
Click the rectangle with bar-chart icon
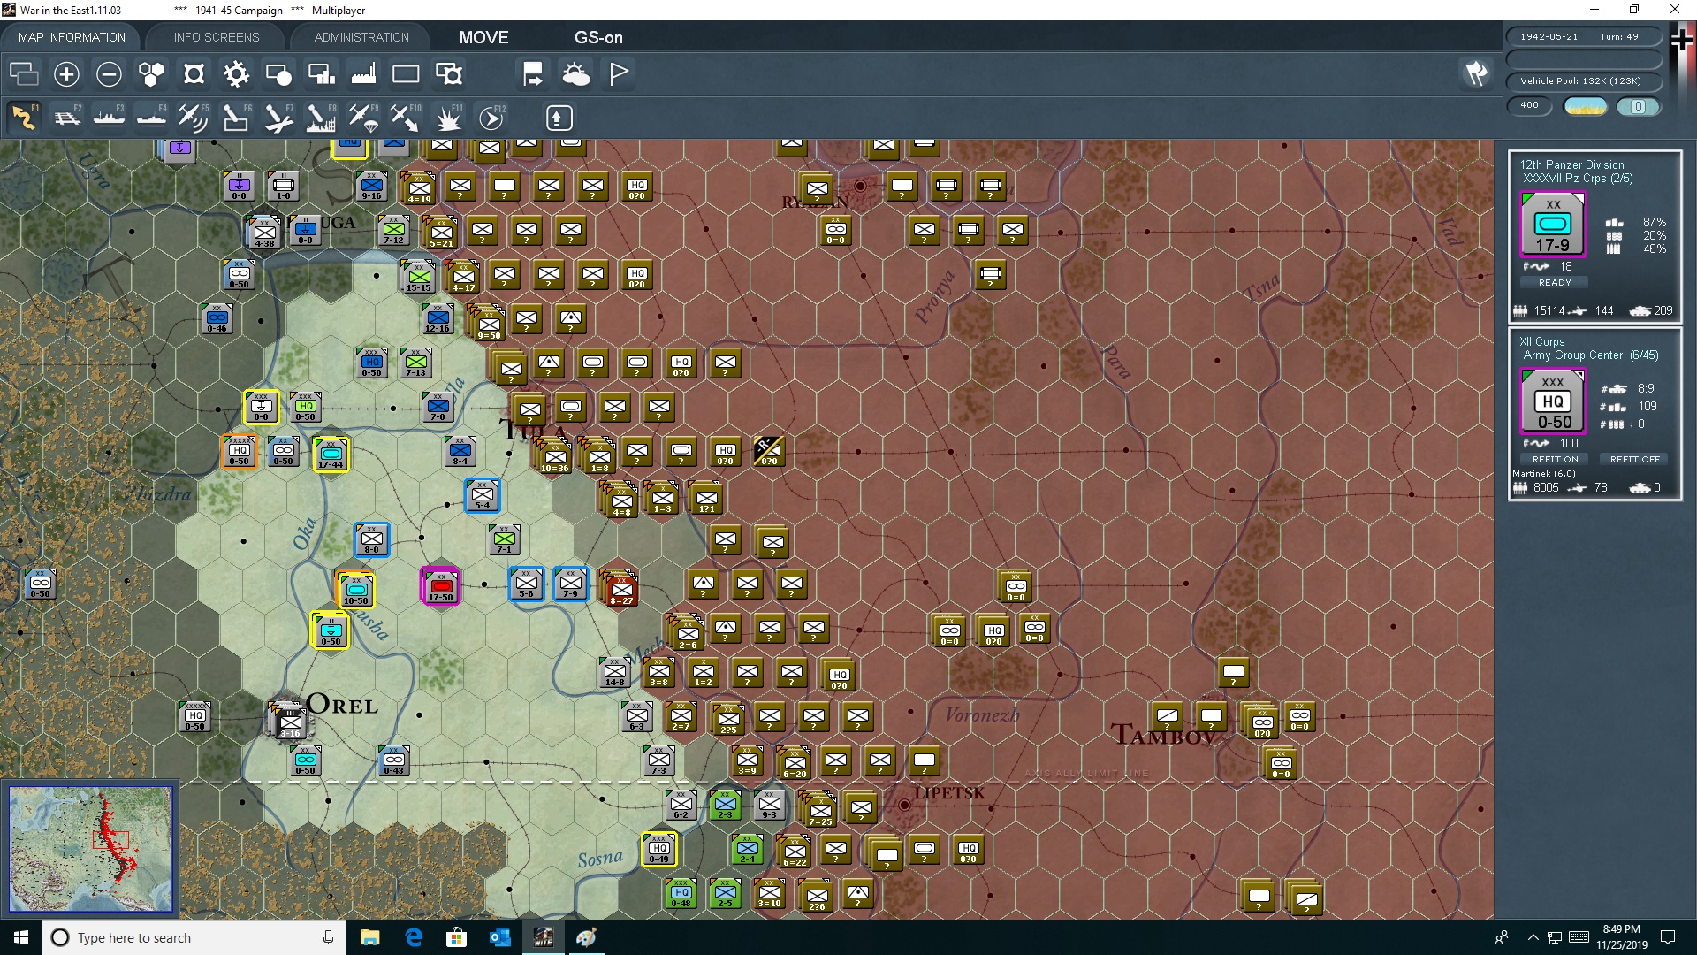(x=321, y=74)
